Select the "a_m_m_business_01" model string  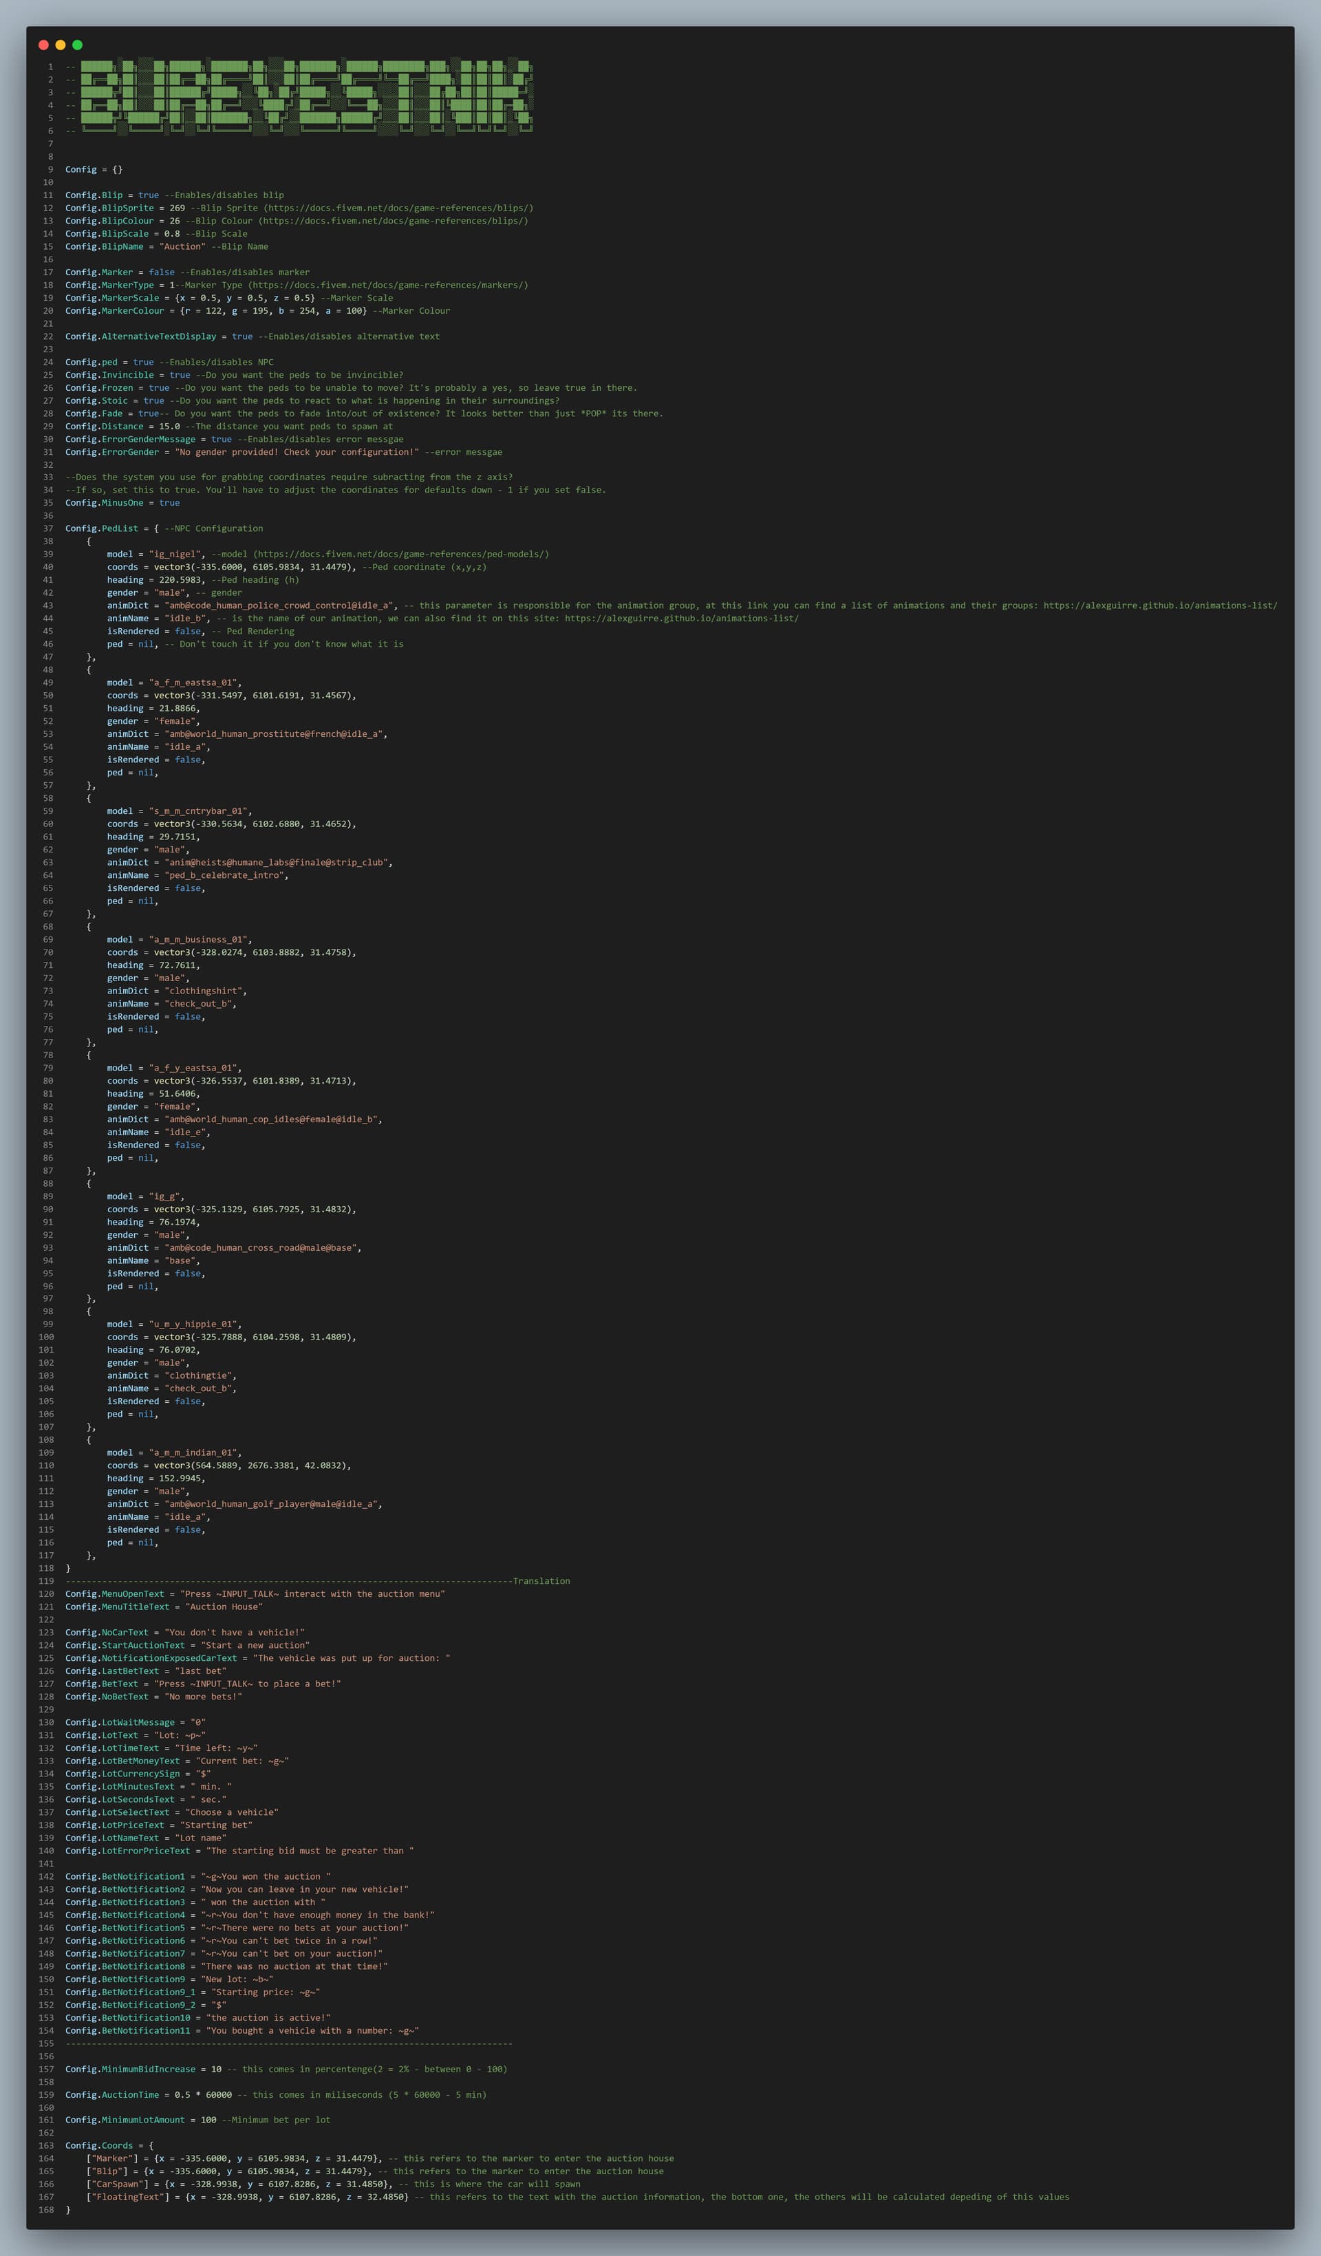pyautogui.click(x=199, y=939)
